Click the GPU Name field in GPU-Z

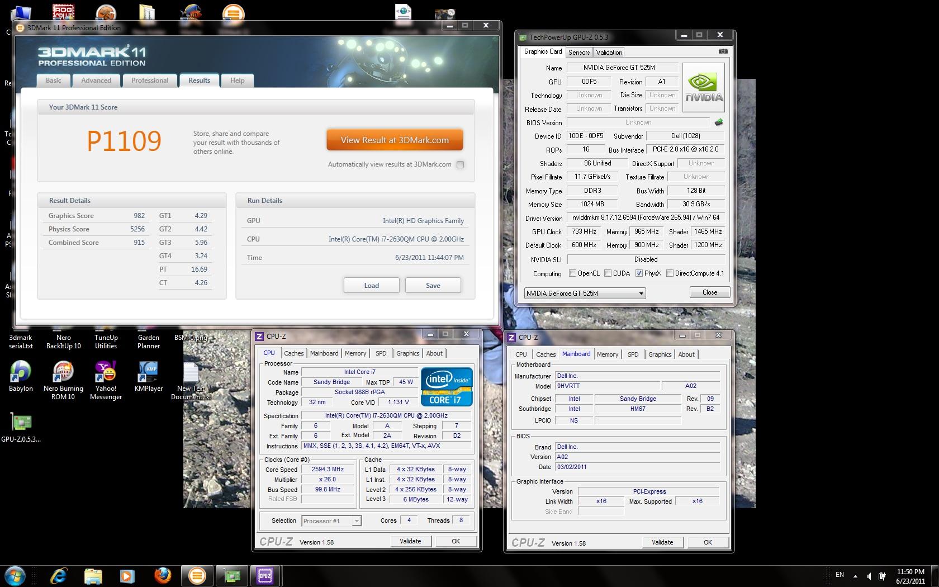pyautogui.click(x=622, y=68)
